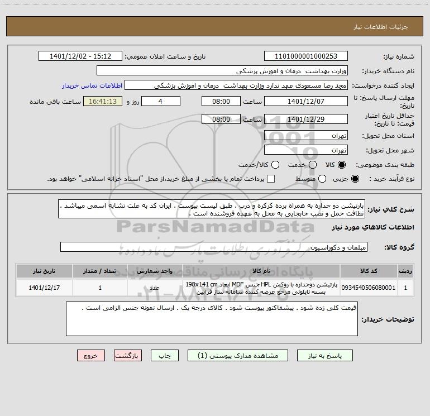
Task: Click the تعداد / مقدار column header
Action: click(100, 271)
